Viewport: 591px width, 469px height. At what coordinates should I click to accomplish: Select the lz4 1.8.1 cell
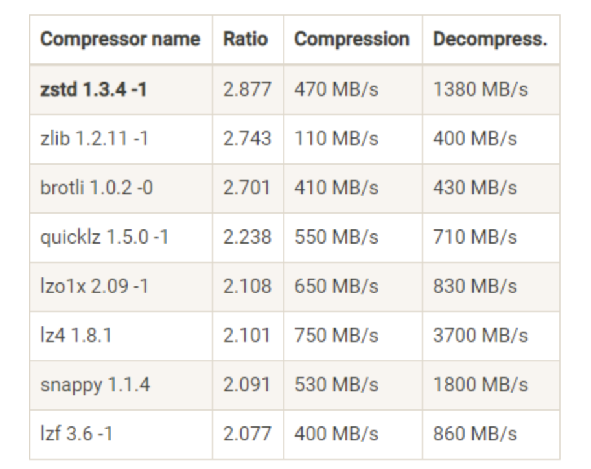(121, 336)
